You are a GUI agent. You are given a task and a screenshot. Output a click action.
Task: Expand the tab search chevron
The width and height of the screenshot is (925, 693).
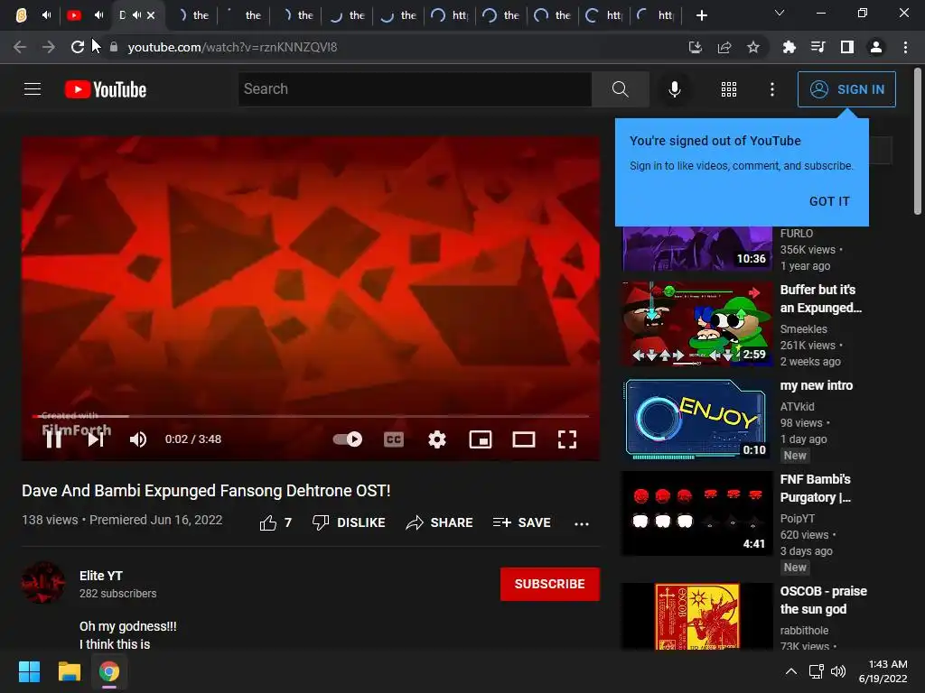[780, 13]
